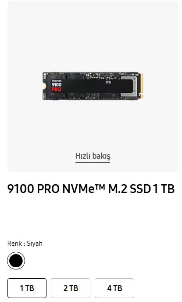Click the SSD product image

tap(93, 86)
